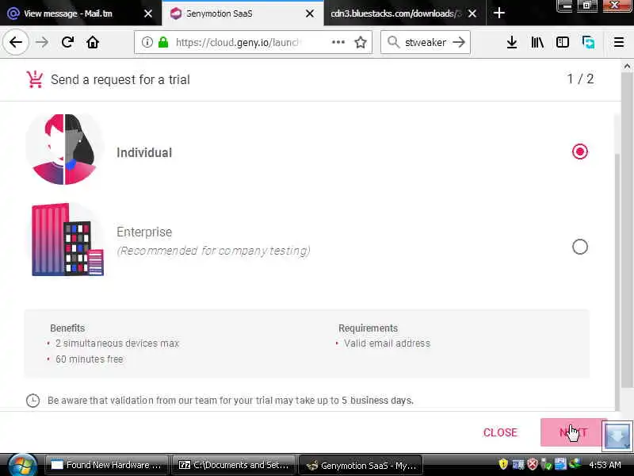Click the blue sync tabs icon in toolbar
The height and width of the screenshot is (476, 634).
click(x=588, y=42)
